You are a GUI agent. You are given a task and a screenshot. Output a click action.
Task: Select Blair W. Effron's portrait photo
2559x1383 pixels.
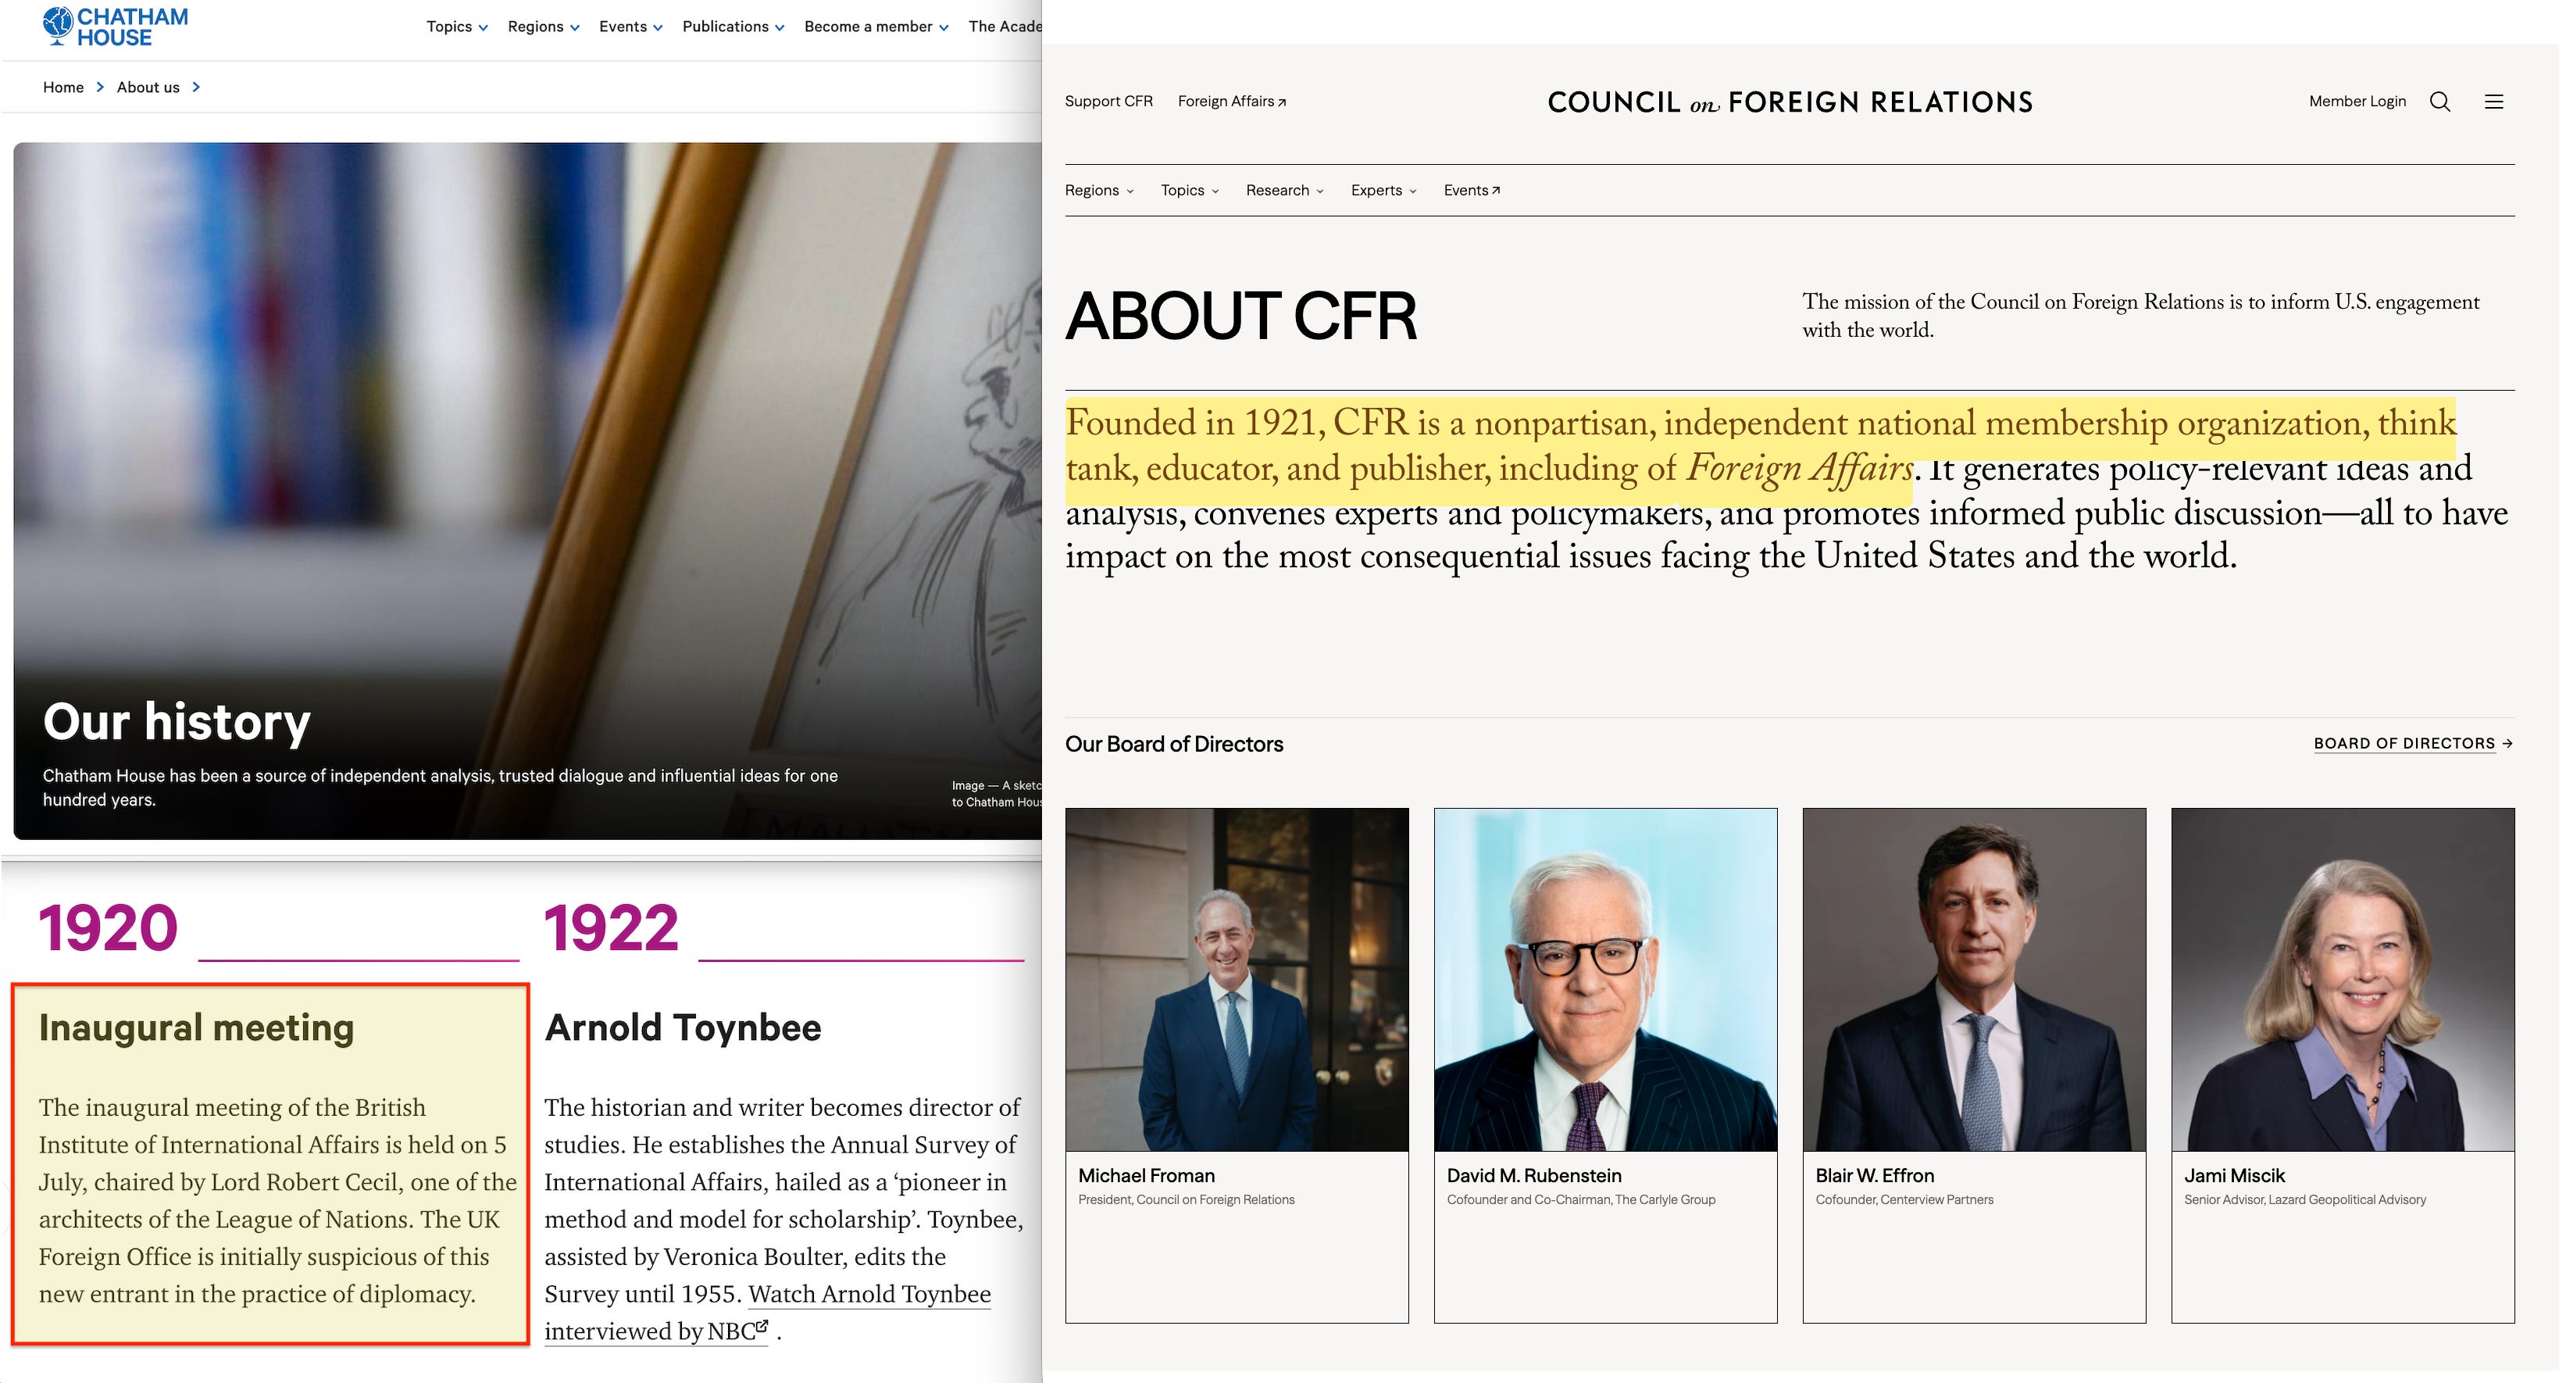pyautogui.click(x=1974, y=980)
